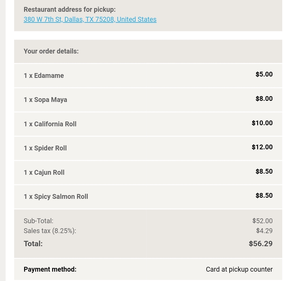The width and height of the screenshot is (289, 281).
Task: Click the $5.00 Edamame price
Action: pos(264,74)
